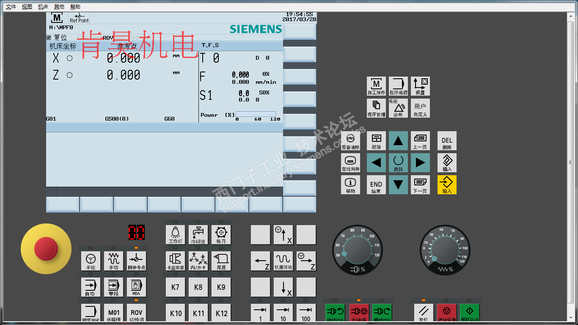
Task: Click the 快速移动 rapid traverse key
Action: click(283, 261)
